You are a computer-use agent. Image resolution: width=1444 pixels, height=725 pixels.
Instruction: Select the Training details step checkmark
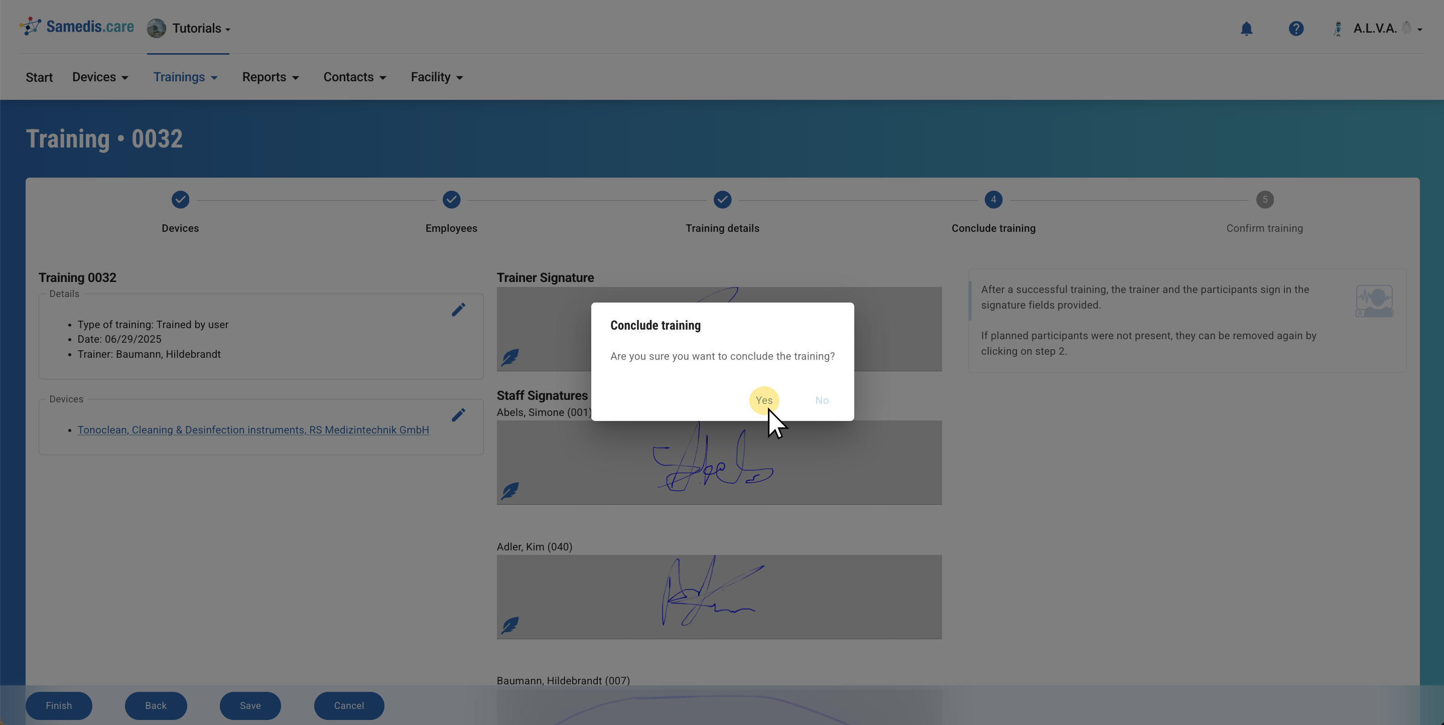[x=722, y=200]
